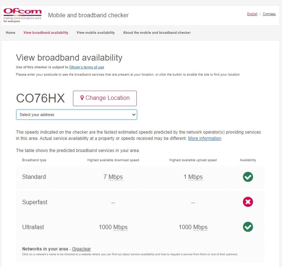The height and width of the screenshot is (267, 282).
Task: Click the Ofcom logo
Action: coord(22,15)
